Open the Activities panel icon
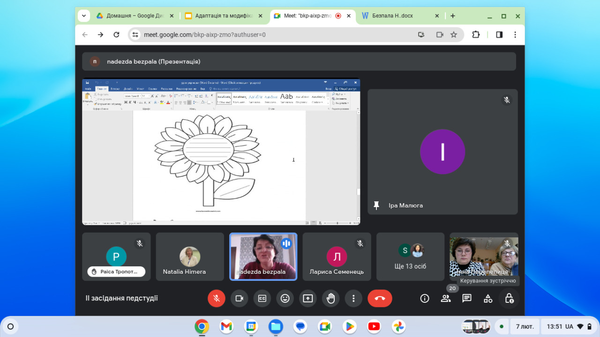Image resolution: width=600 pixels, height=337 pixels. 488,298
